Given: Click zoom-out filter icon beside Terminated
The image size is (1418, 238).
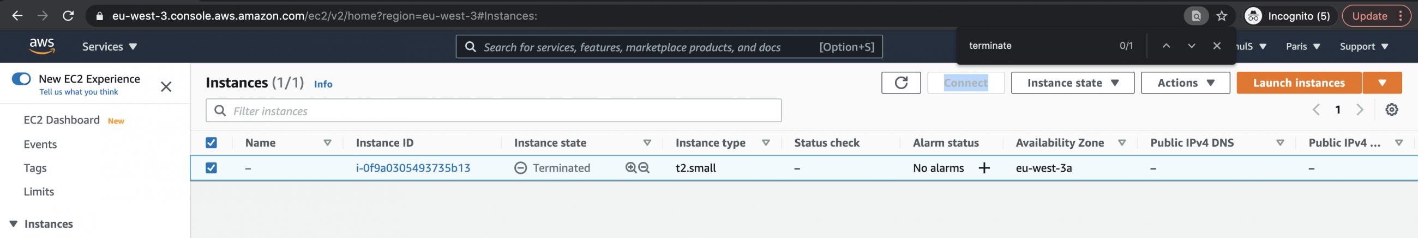Looking at the screenshot, I should pos(644,168).
